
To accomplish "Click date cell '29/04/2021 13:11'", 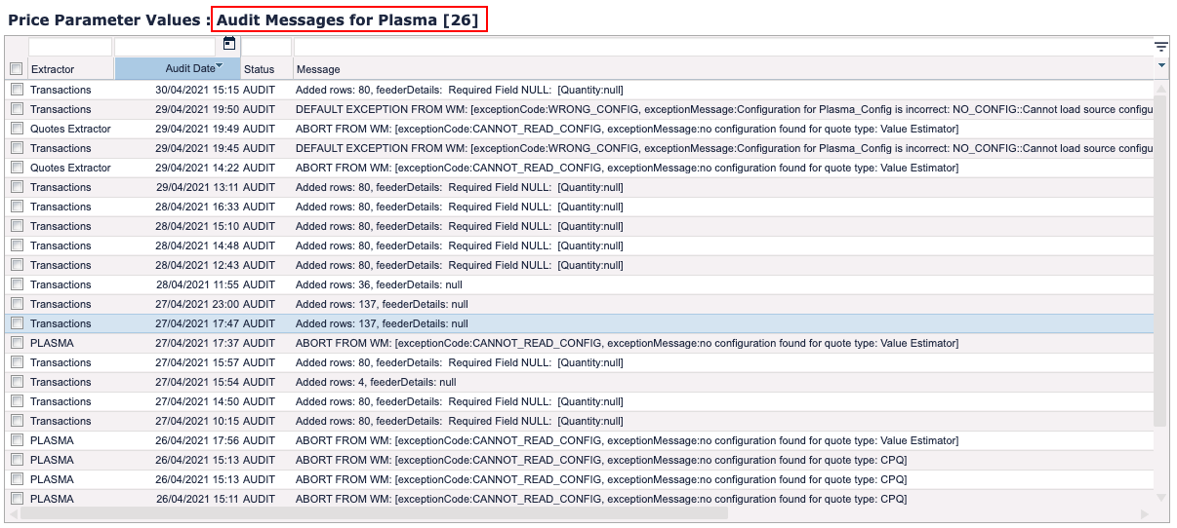I will point(197,187).
